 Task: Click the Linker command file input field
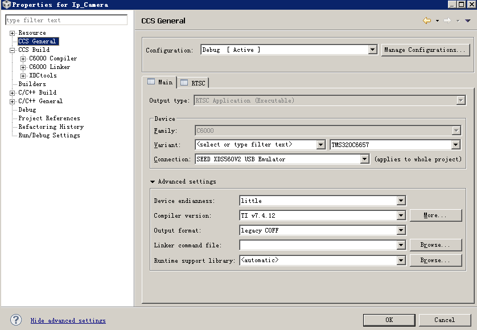(318, 245)
